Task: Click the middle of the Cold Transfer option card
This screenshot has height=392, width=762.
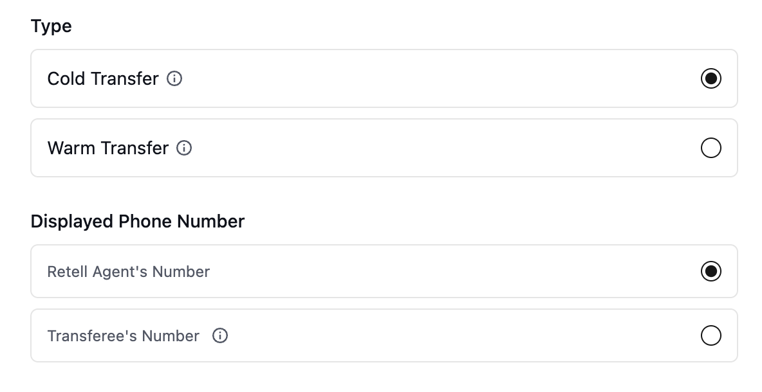Action: tap(384, 78)
